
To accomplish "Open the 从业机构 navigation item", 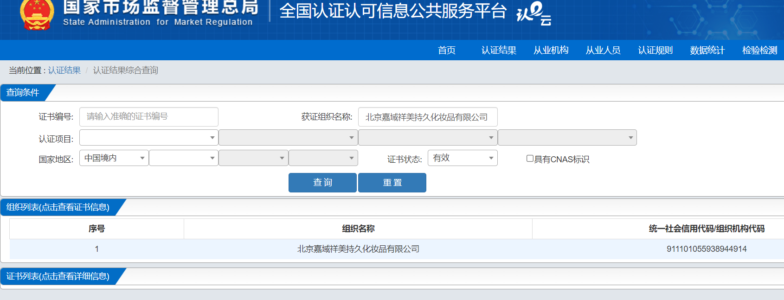I will 551,50.
